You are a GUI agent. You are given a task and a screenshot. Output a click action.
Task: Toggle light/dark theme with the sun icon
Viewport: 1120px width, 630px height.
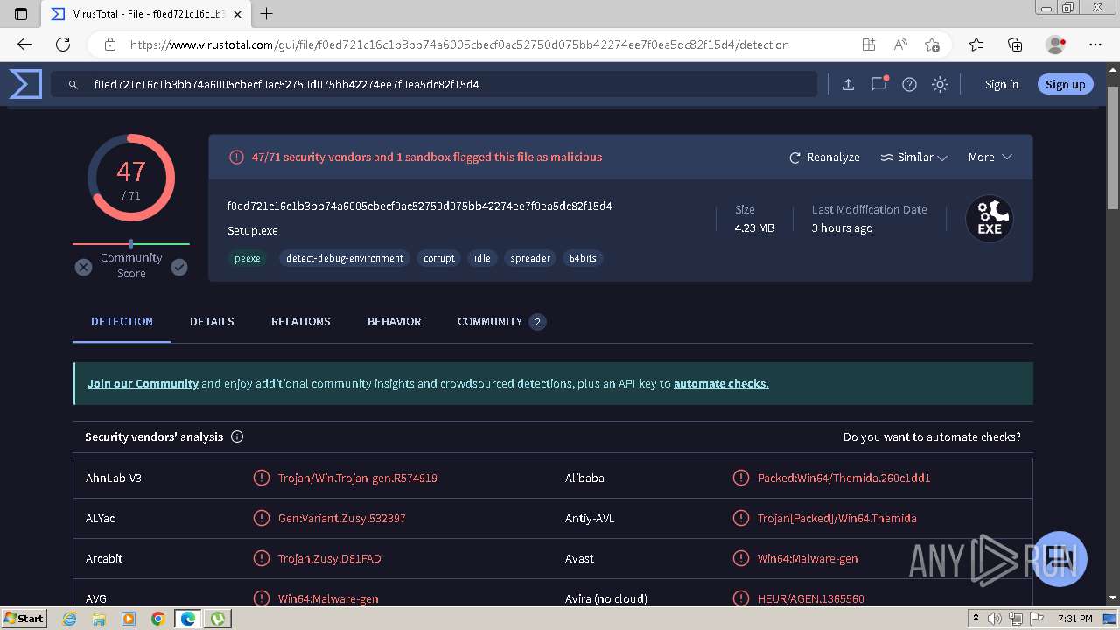point(941,85)
